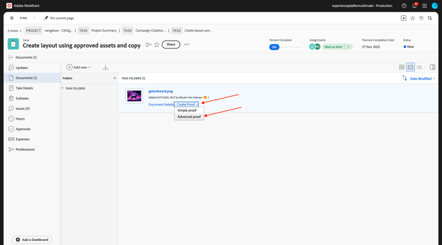The image size is (442, 245).
Task: Adjust the Percent Complete slider
Action: (285, 47)
